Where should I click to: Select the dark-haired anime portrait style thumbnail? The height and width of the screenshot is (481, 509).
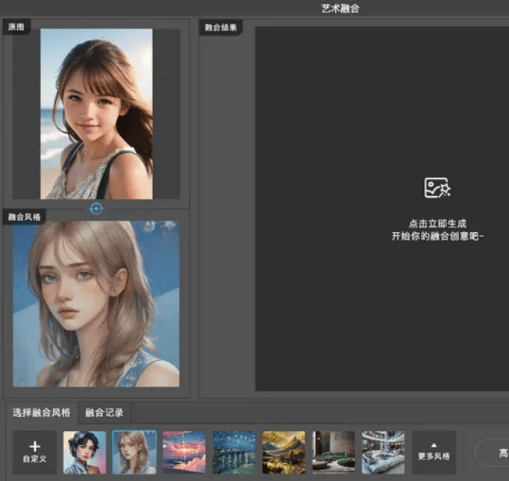pyautogui.click(x=85, y=452)
